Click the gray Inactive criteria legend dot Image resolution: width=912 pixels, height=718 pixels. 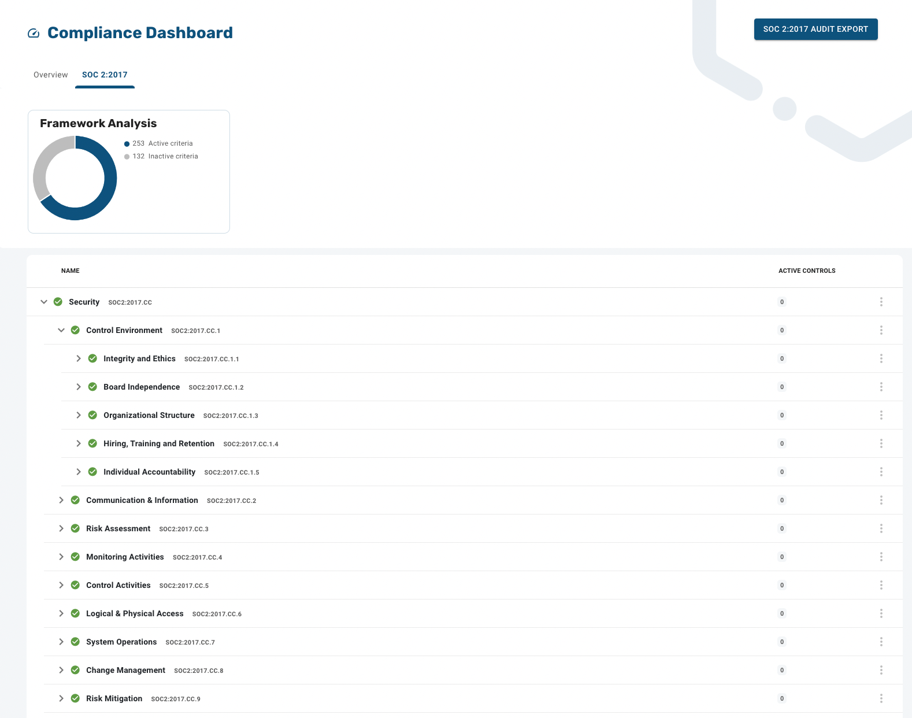[127, 157]
